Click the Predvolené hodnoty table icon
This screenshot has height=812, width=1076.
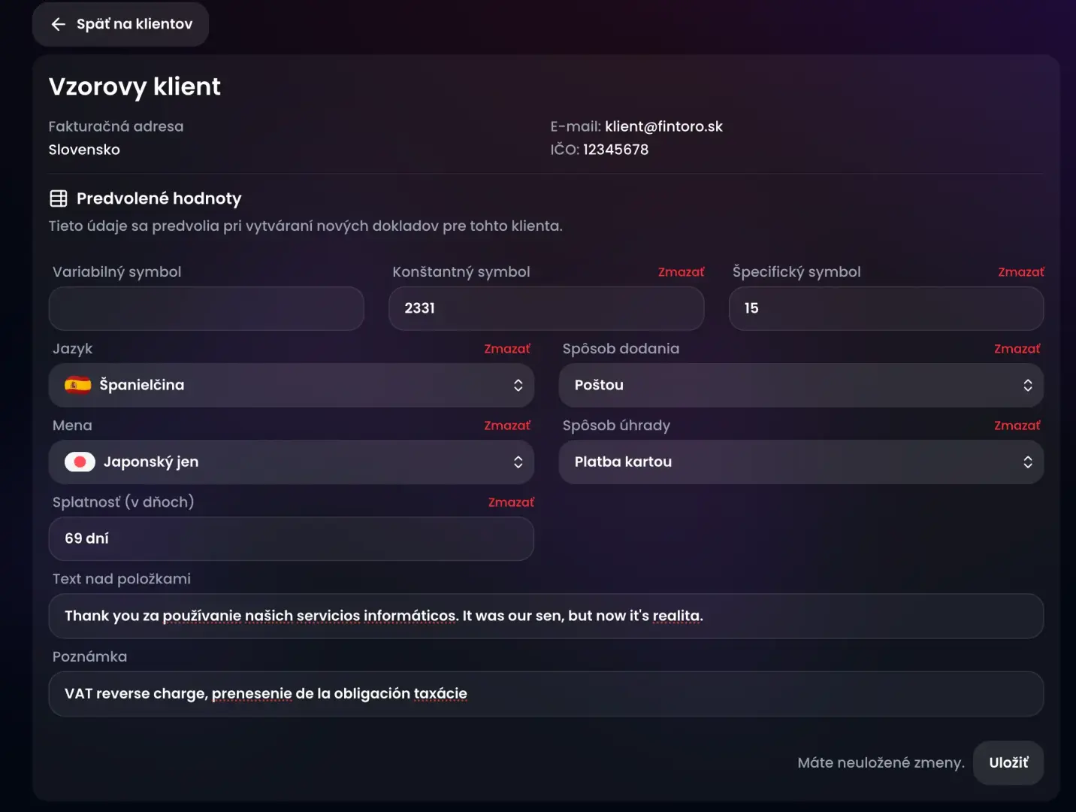(59, 198)
